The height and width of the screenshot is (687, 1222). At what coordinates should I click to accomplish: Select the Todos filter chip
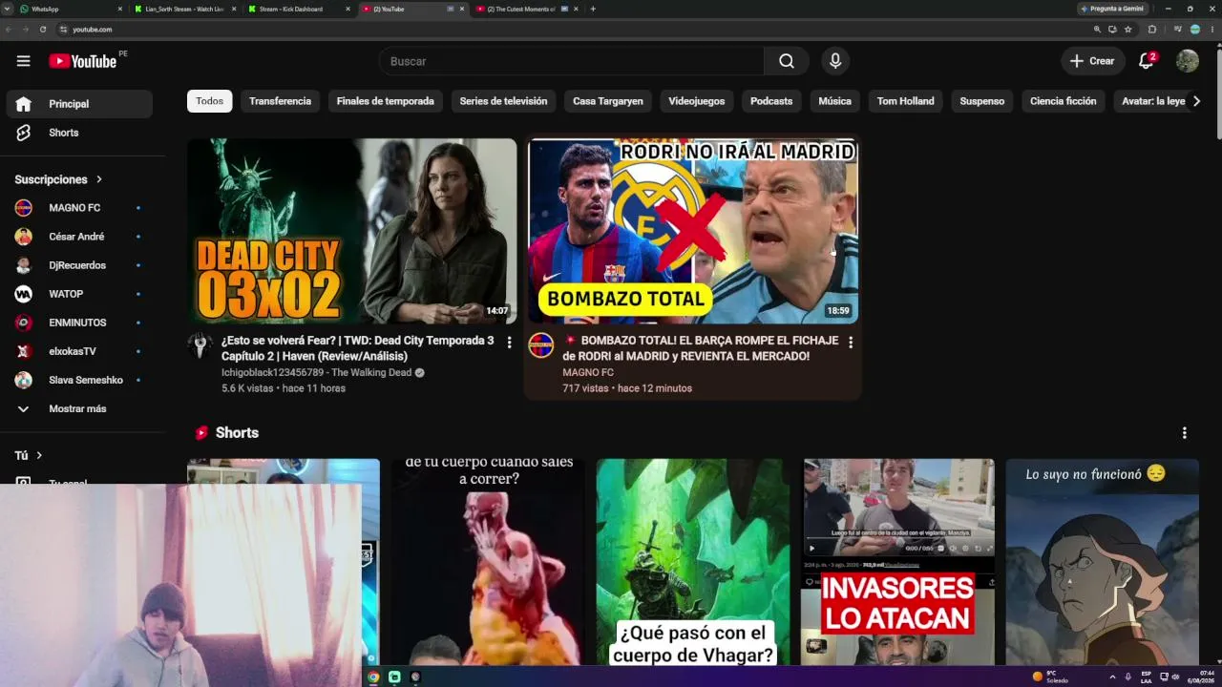pos(210,101)
